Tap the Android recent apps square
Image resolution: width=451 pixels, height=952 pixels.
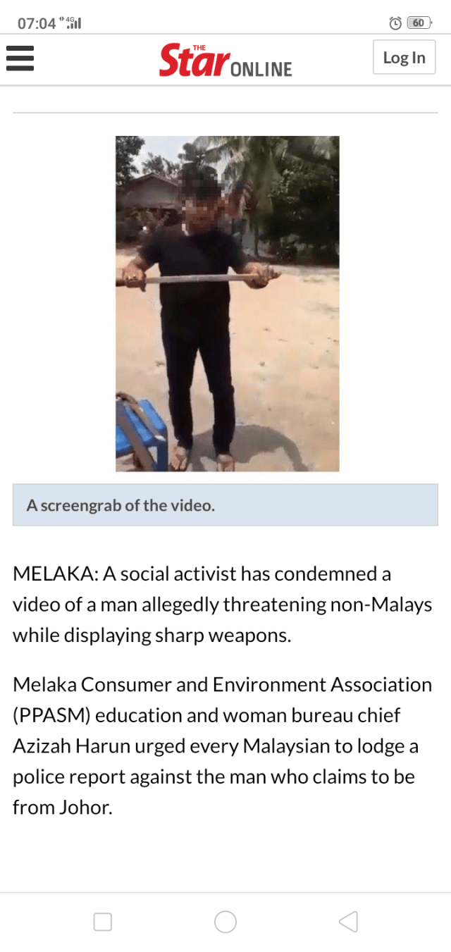pos(103,922)
